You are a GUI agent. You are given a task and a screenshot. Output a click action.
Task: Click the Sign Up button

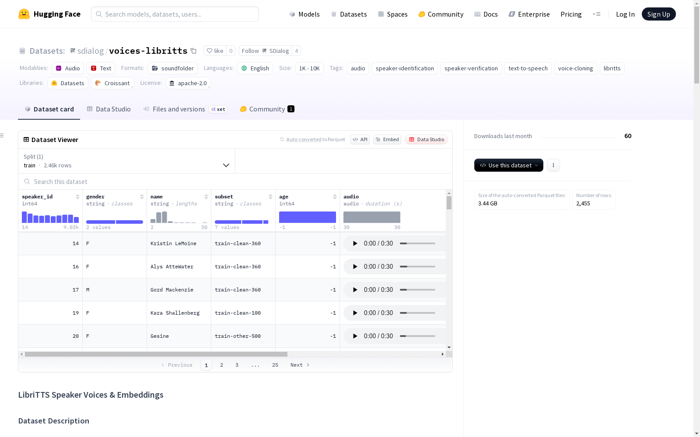tap(658, 14)
